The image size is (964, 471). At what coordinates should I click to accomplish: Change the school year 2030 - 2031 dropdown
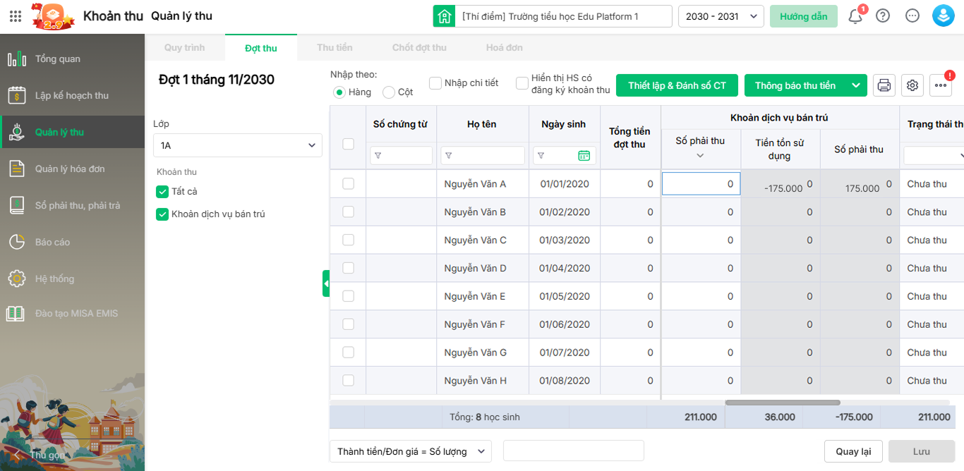[x=721, y=16]
